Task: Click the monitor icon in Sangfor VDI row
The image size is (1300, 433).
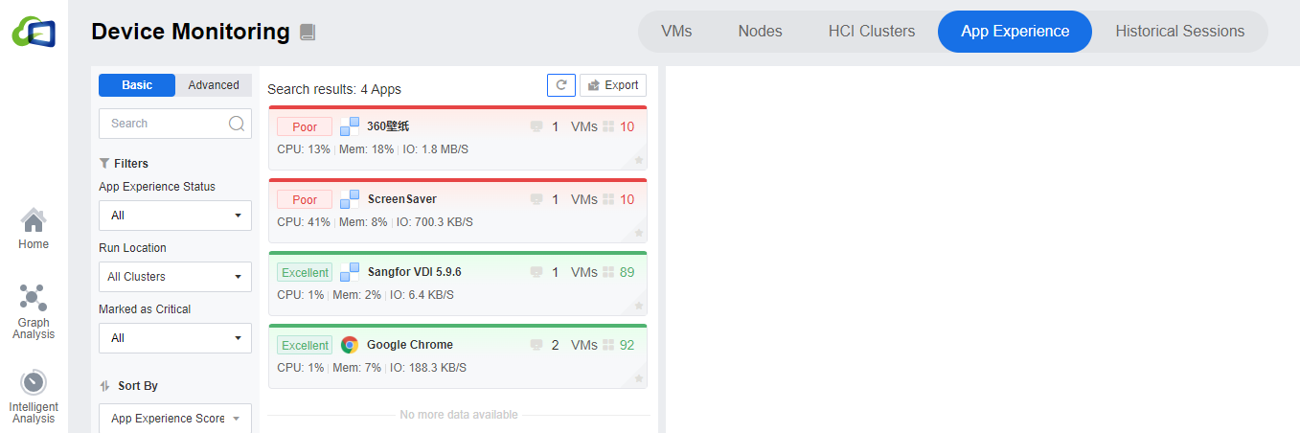Action: tap(536, 272)
